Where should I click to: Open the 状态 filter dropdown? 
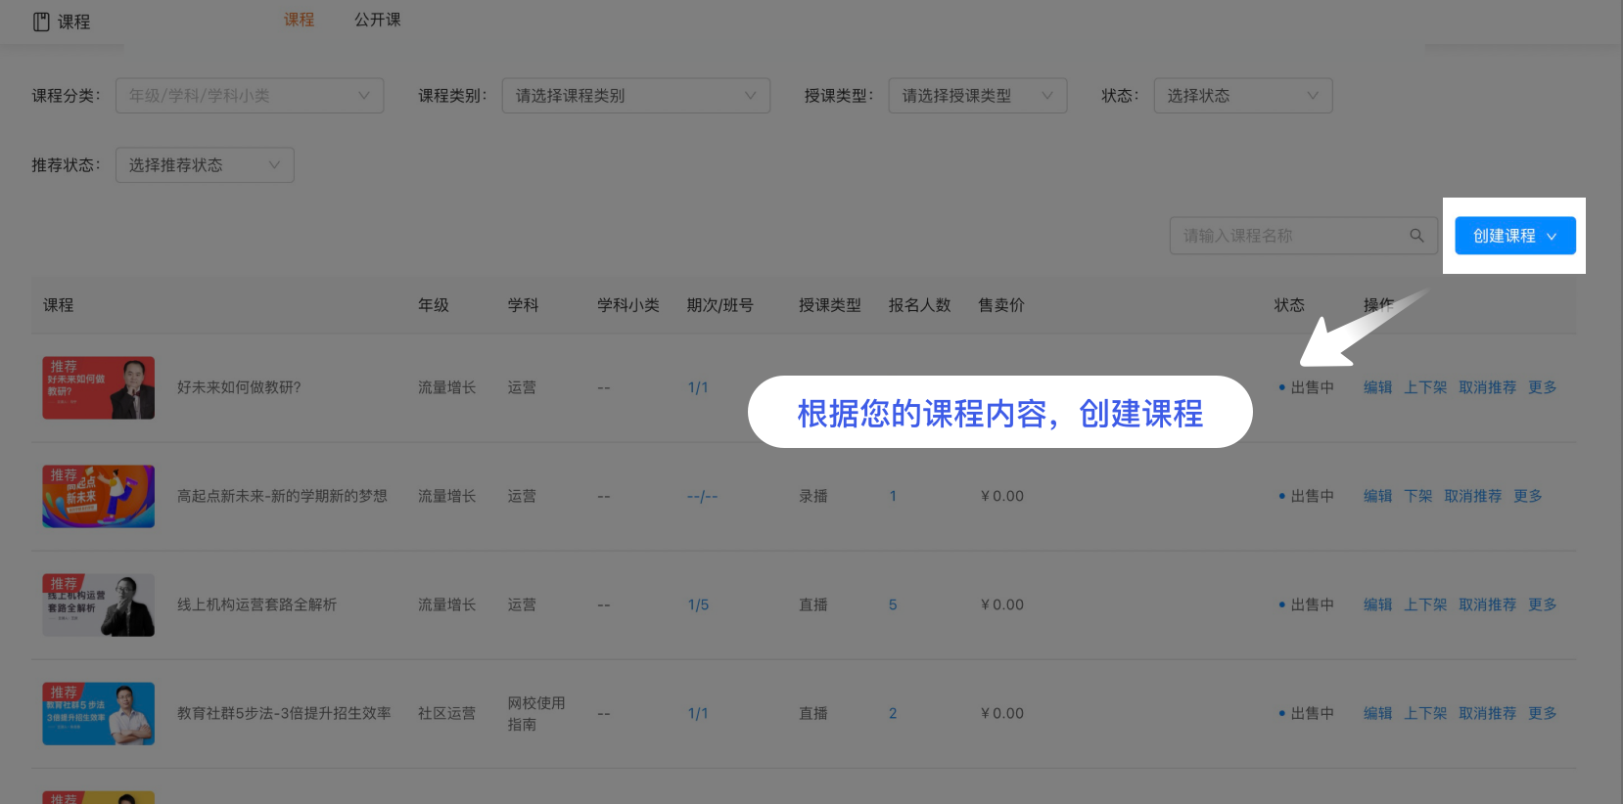(x=1242, y=96)
